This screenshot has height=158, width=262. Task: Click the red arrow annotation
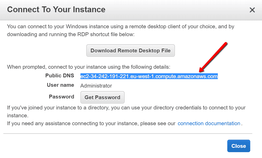click(x=213, y=57)
